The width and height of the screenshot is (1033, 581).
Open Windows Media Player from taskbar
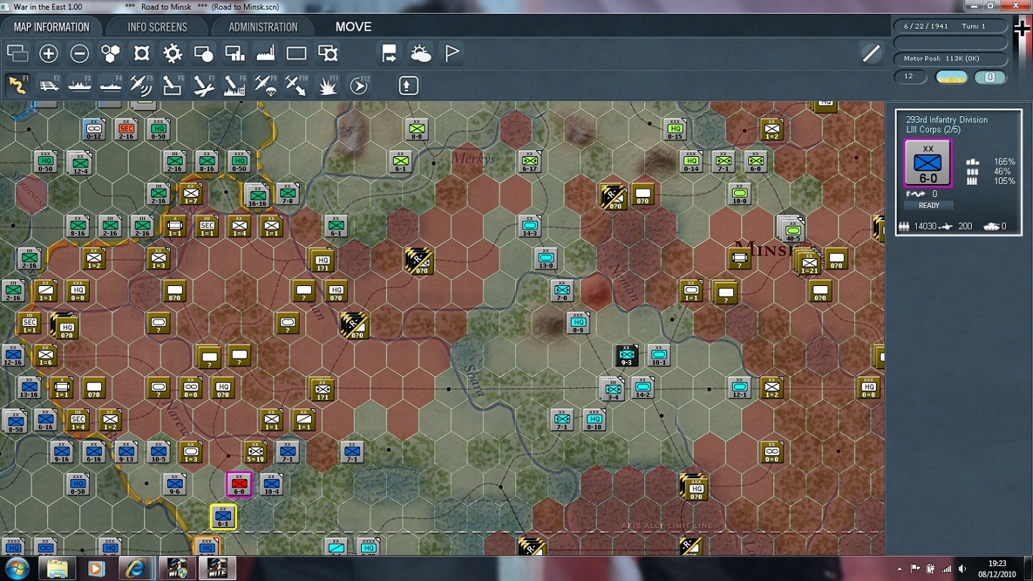[97, 568]
